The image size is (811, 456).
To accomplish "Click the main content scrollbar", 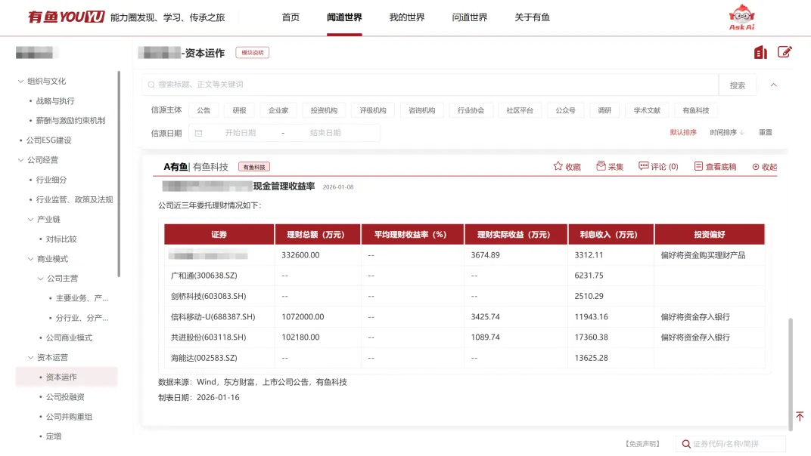I will [x=791, y=374].
